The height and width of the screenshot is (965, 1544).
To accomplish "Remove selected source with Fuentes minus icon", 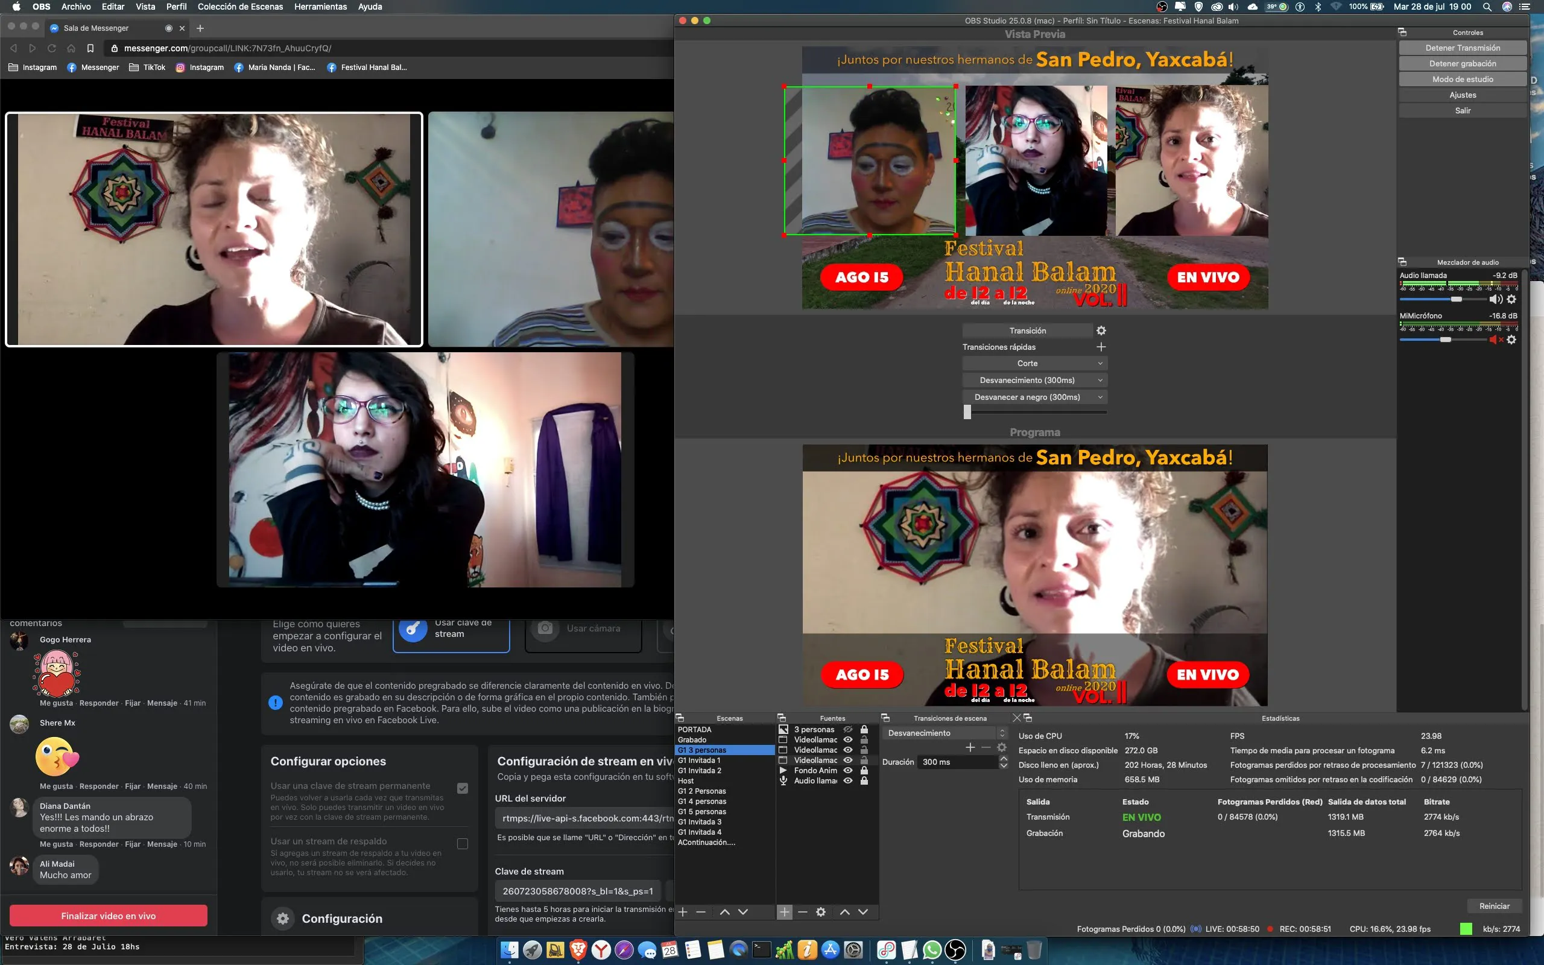I will click(803, 912).
